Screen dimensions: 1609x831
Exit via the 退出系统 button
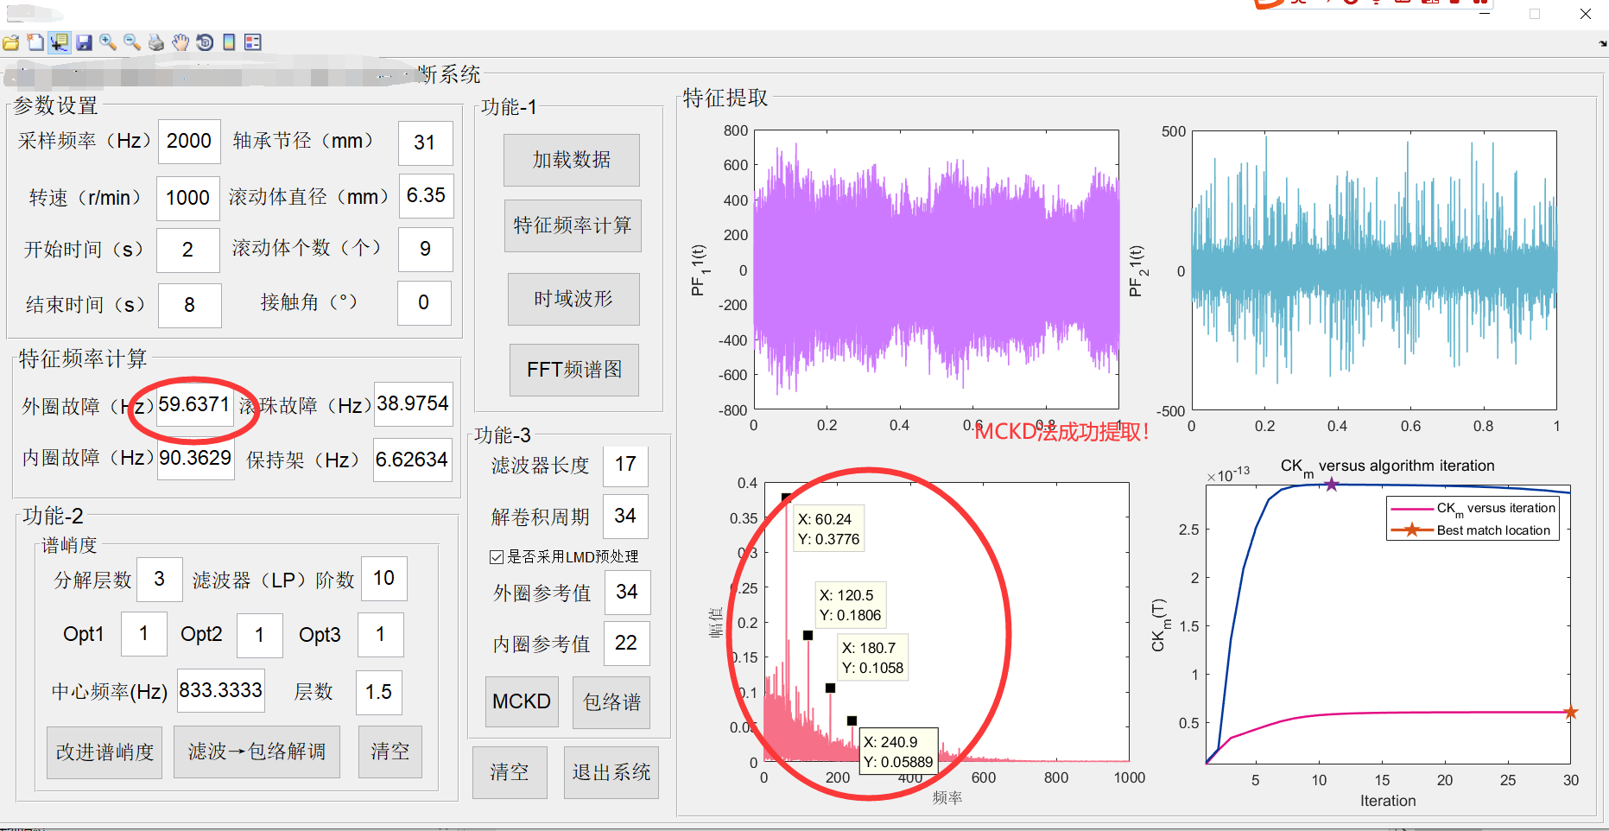611,772
